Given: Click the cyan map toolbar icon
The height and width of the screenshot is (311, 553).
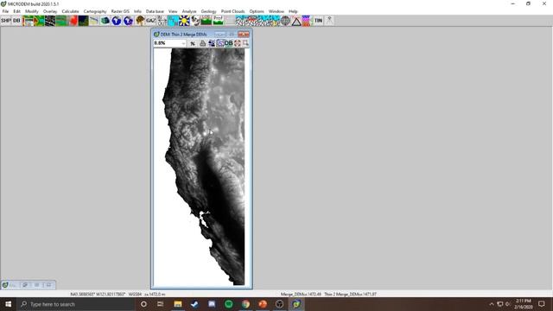Looking at the screenshot, I should (173, 21).
